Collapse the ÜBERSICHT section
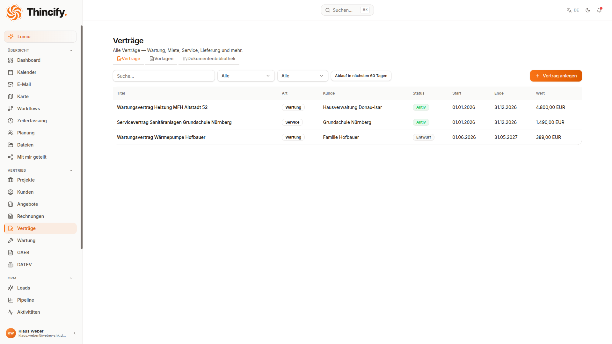The height and width of the screenshot is (344, 612). [x=71, y=50]
